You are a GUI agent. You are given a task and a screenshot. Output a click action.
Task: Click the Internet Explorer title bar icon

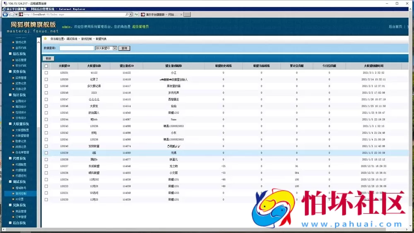coord(4,9)
